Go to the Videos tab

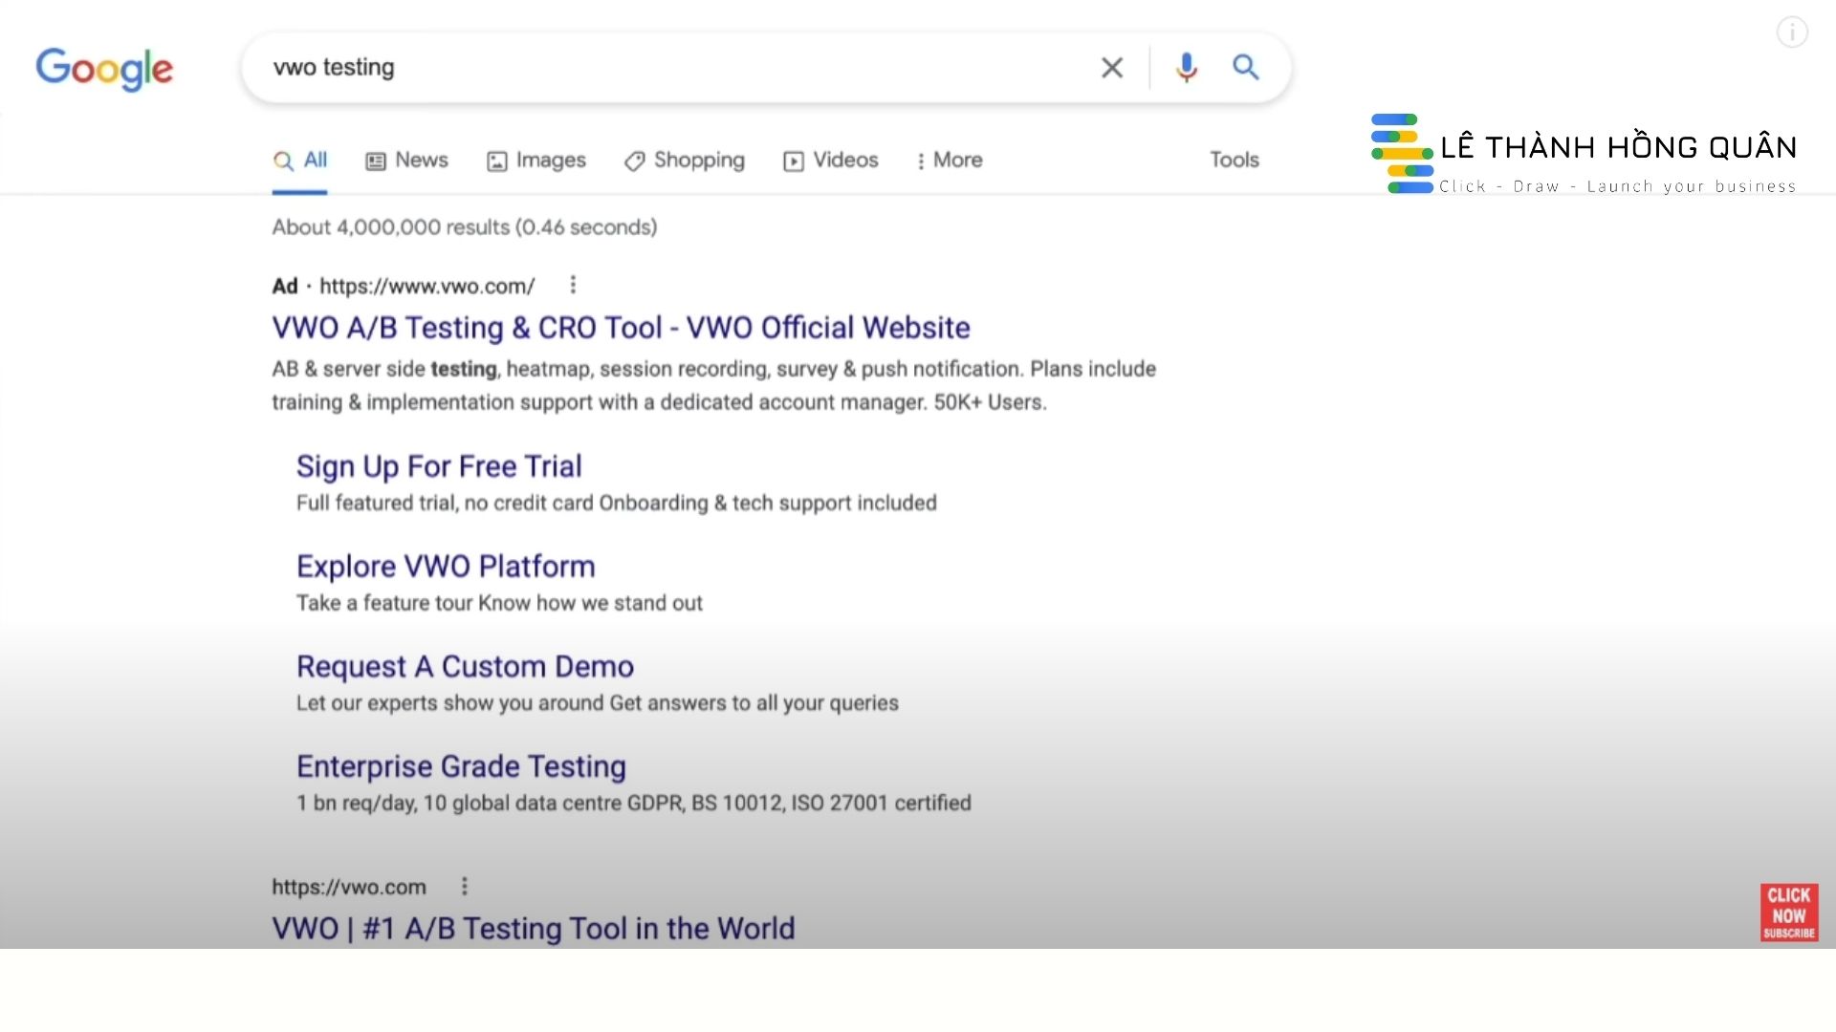831,161
